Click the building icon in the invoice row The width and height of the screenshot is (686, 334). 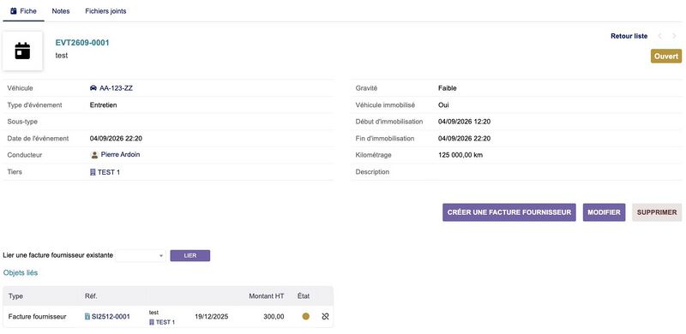click(x=152, y=322)
